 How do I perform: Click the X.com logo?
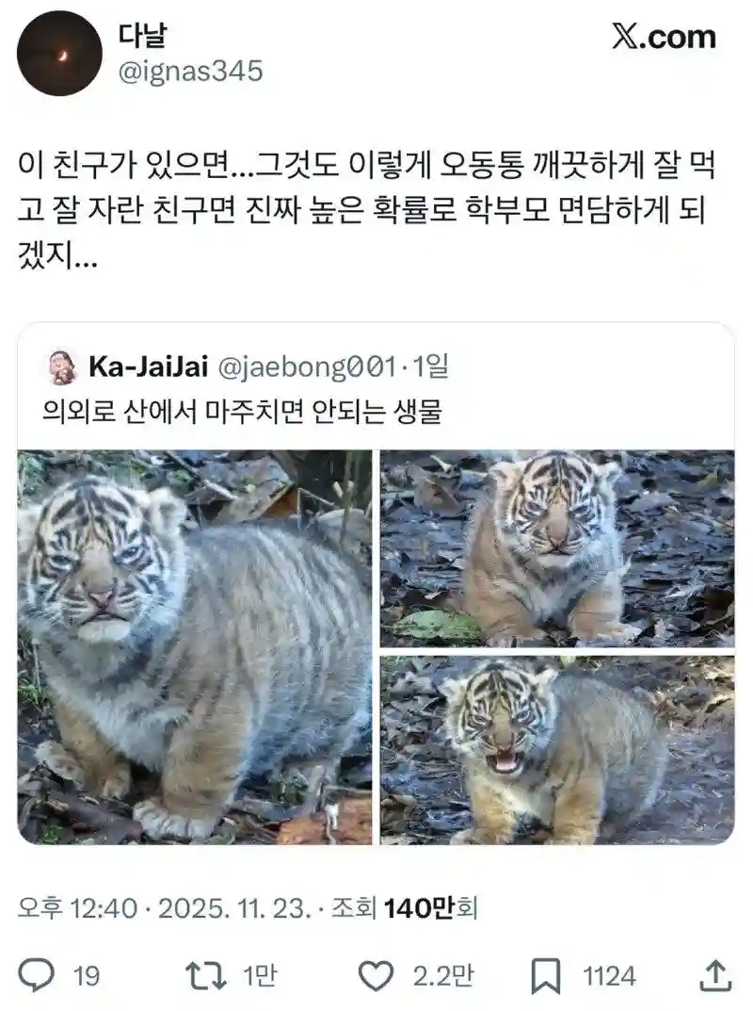tap(664, 37)
